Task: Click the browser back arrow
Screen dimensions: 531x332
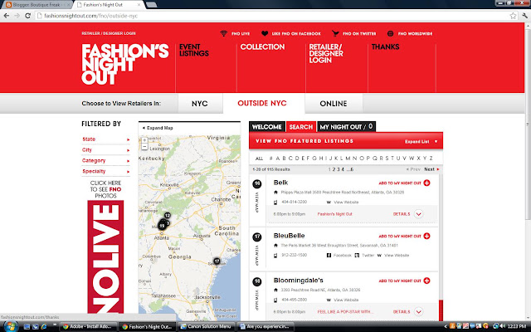Action: (7, 16)
